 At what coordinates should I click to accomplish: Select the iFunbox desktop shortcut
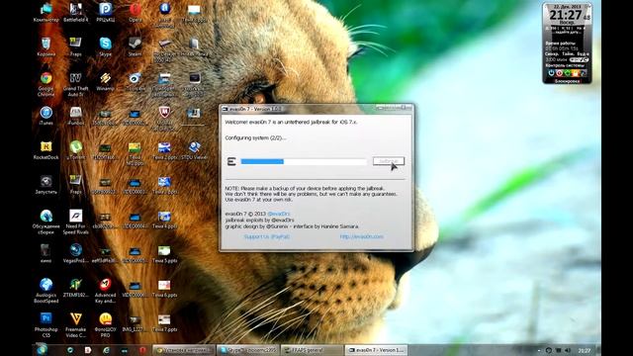(x=75, y=116)
